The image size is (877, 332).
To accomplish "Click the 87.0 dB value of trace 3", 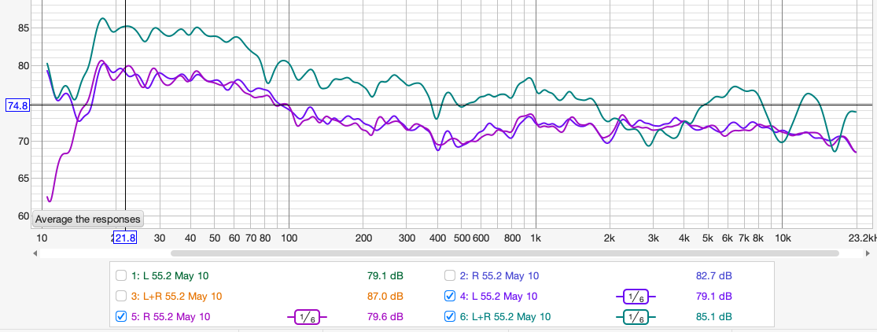I will 384,296.
